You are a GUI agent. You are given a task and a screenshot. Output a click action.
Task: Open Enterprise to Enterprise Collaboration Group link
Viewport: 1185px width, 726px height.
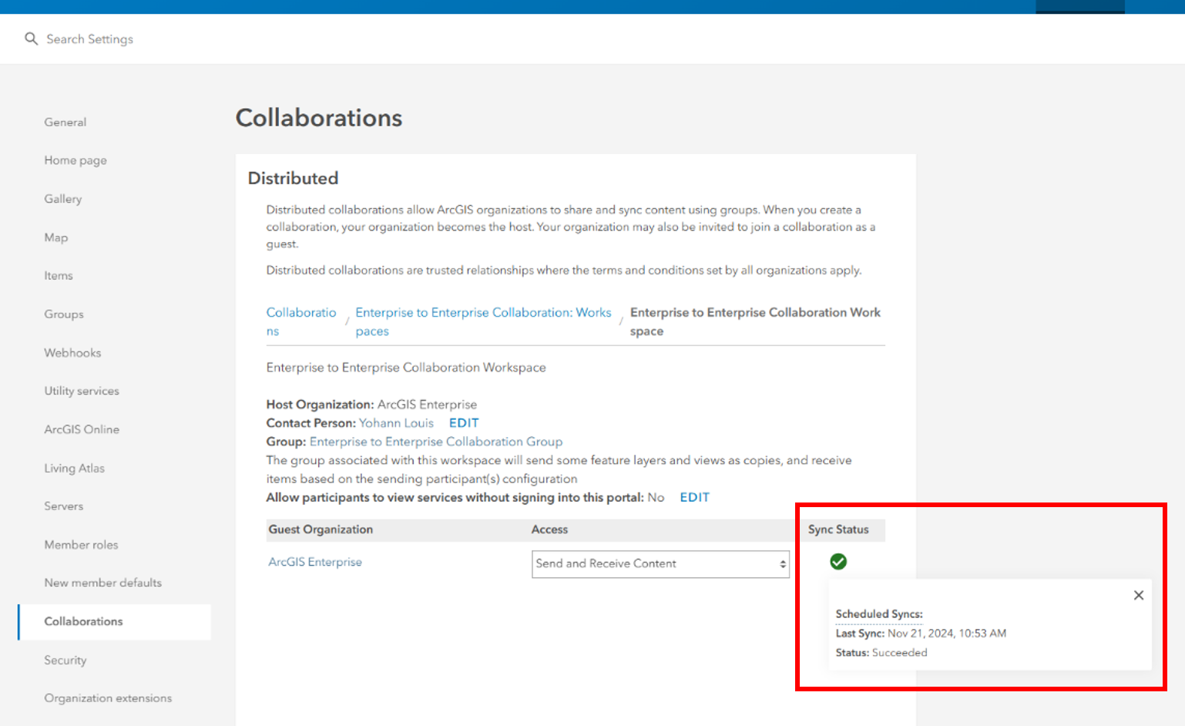(436, 442)
